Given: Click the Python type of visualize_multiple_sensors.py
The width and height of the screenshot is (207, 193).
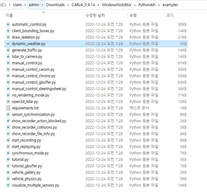Looking at the screenshot, I should coord(144,185).
